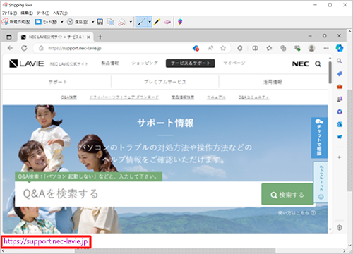Start a new snip with 新規作成

pyautogui.click(x=16, y=22)
